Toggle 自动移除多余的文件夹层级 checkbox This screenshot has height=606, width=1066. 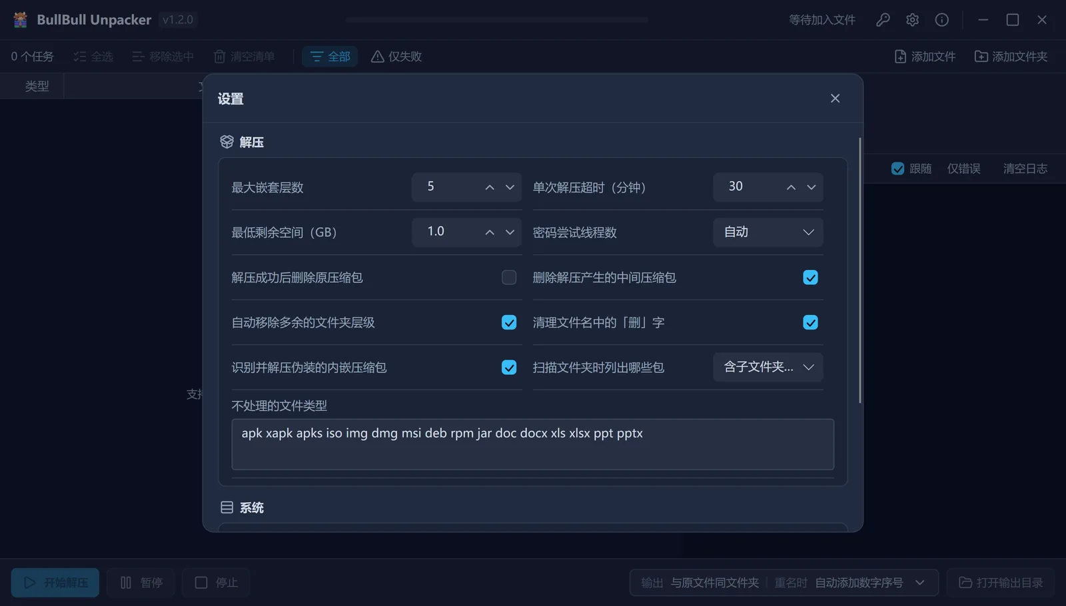[x=509, y=322]
